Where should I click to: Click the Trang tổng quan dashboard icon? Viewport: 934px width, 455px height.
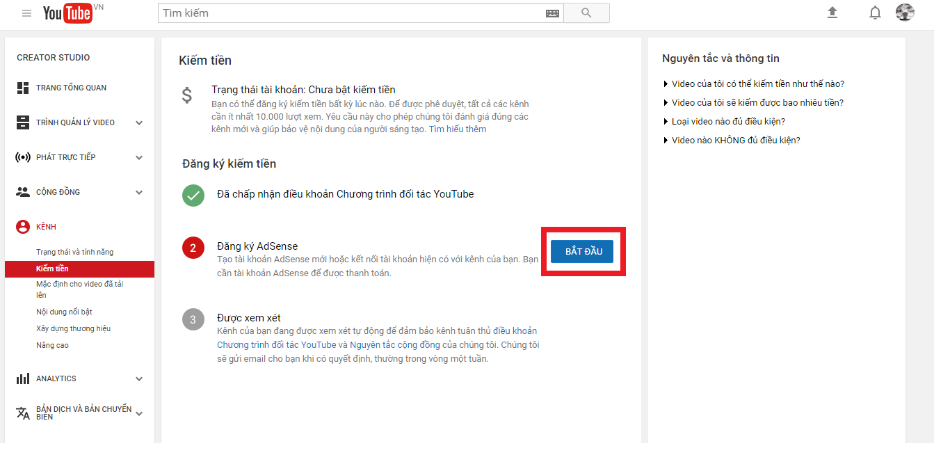23,88
